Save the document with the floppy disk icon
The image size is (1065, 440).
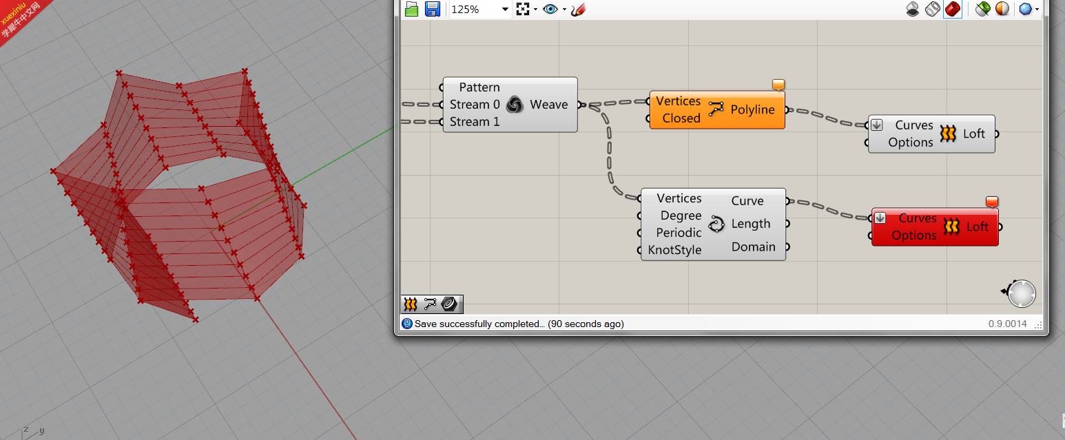[x=433, y=9]
